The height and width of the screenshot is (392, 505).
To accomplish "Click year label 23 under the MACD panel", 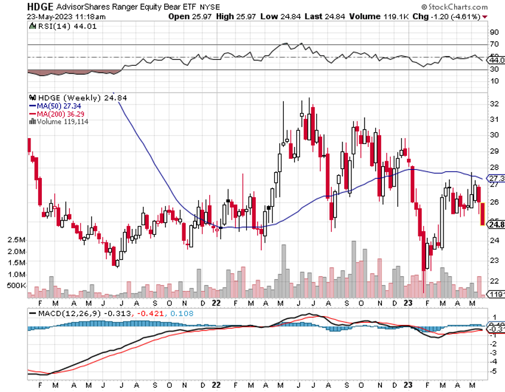I will tap(408, 385).
